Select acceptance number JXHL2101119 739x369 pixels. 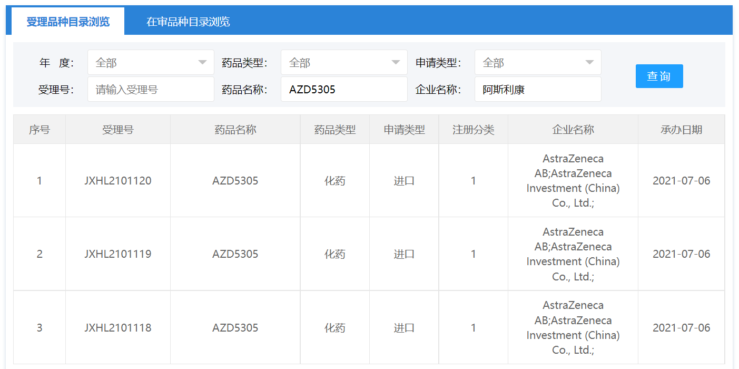pyautogui.click(x=118, y=254)
